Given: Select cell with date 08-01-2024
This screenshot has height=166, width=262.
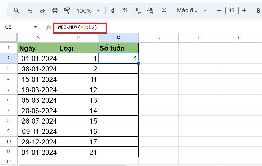Looking at the screenshot, I should pos(38,69).
